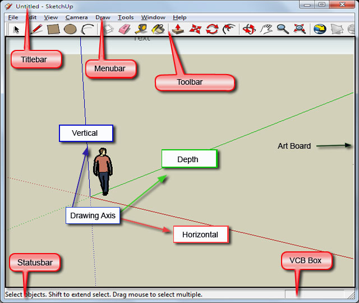
Task: Pick the Rectangle tool
Action: click(x=53, y=29)
